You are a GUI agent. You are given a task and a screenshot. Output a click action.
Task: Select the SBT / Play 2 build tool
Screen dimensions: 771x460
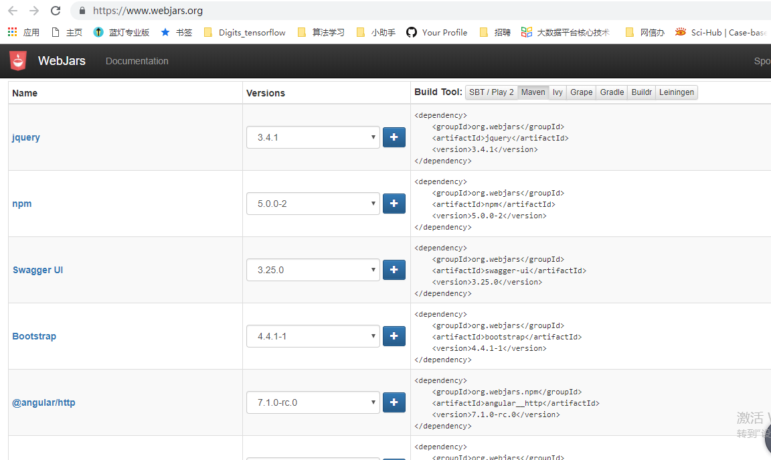point(491,92)
